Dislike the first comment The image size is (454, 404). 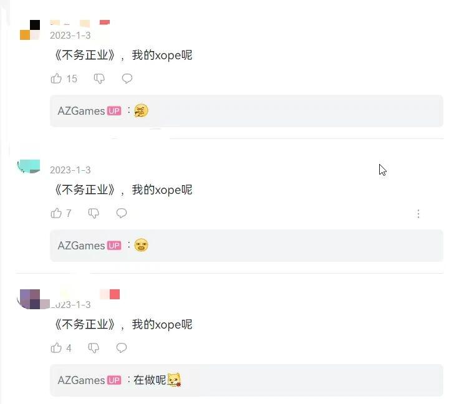(99, 79)
